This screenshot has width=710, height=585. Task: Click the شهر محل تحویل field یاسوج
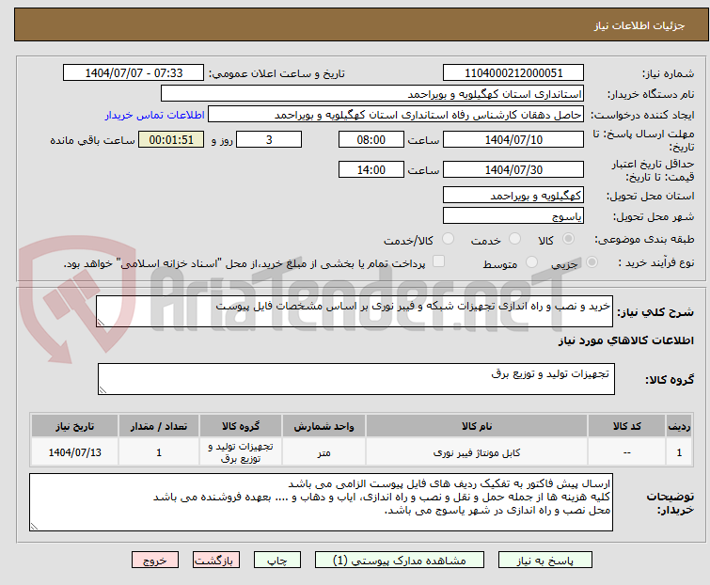(513, 216)
